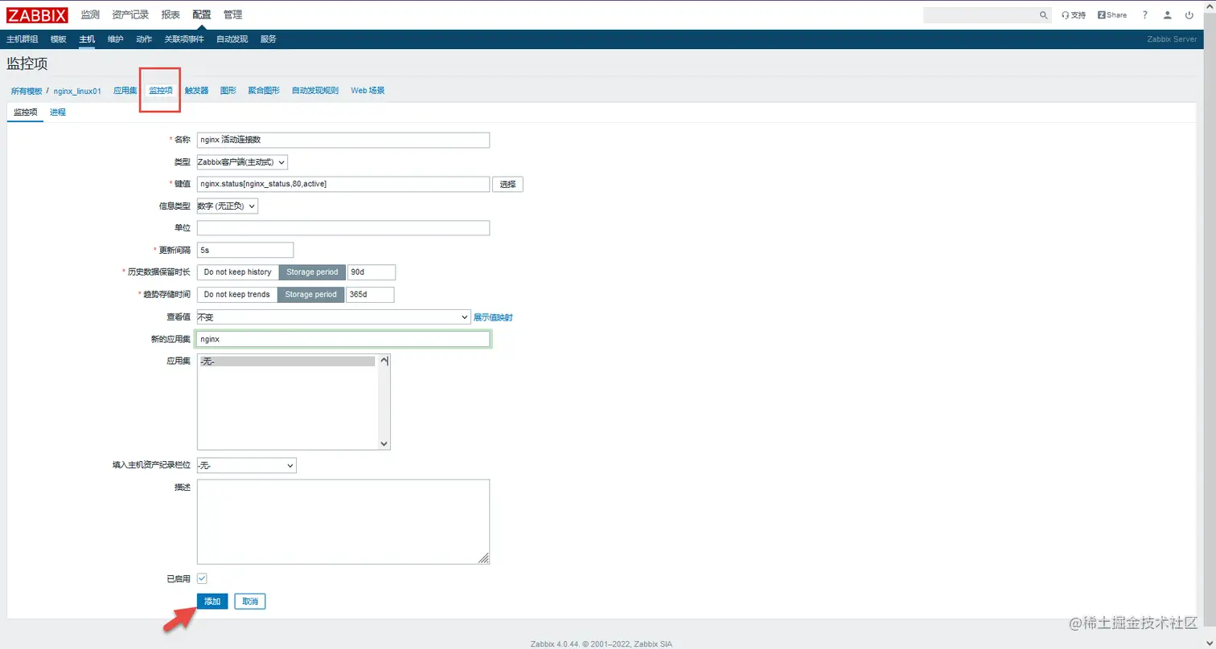Go to 自动发现 submenu

click(x=232, y=39)
